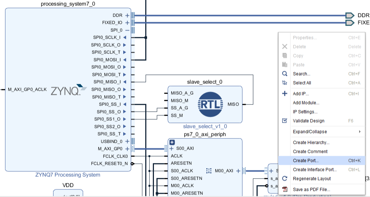
Task: Collapse the SPI_0 interface minus sign
Action: (128, 30)
